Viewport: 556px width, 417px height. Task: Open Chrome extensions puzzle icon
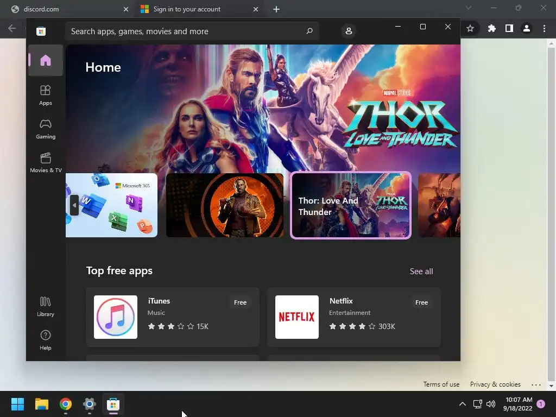pos(491,28)
